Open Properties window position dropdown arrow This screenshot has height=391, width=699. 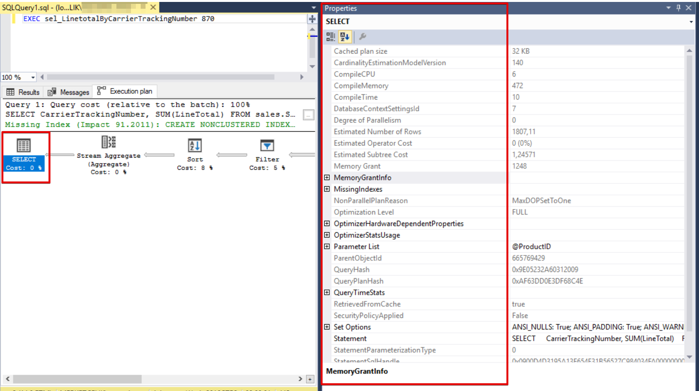tap(669, 8)
